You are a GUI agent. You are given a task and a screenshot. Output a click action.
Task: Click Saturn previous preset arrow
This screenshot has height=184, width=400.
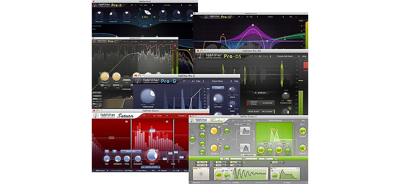(166, 116)
